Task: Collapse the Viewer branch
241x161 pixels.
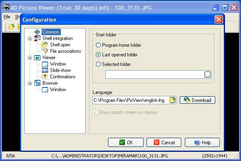Action: coord(30,58)
